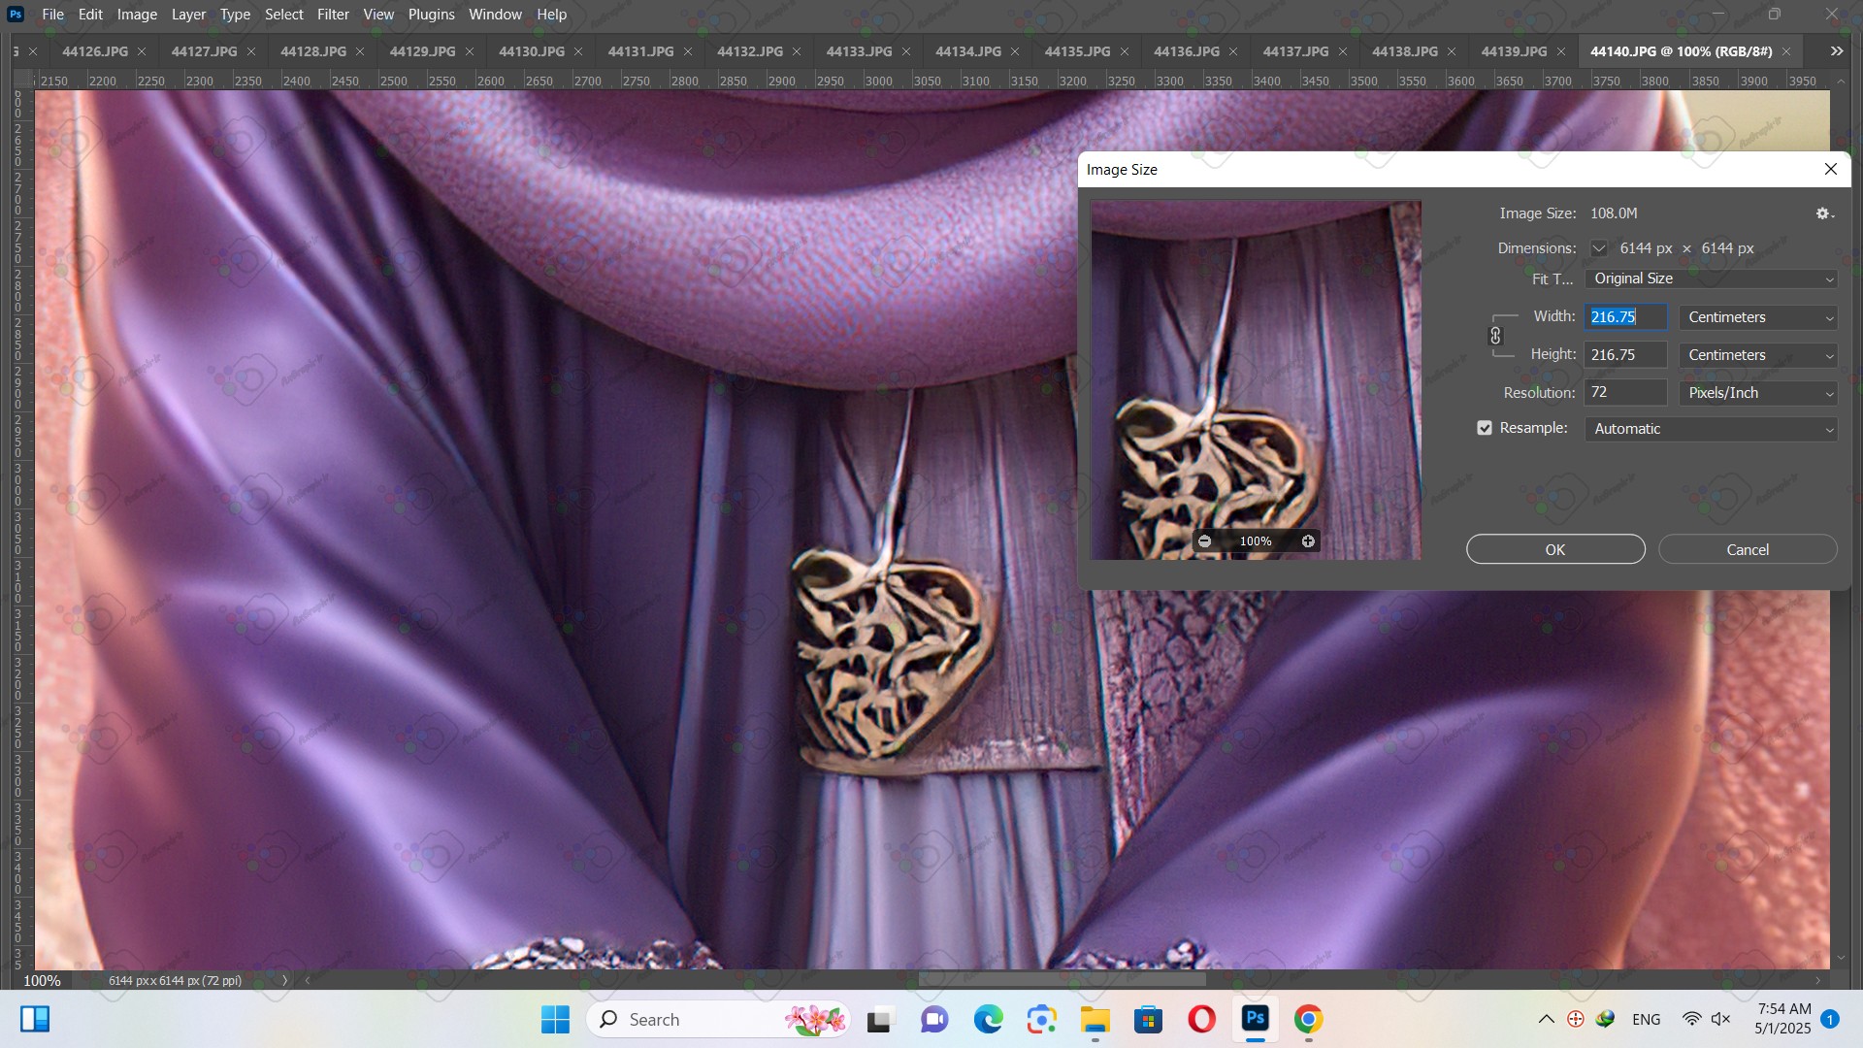Open the Window menu
1863x1048 pixels.
(495, 15)
